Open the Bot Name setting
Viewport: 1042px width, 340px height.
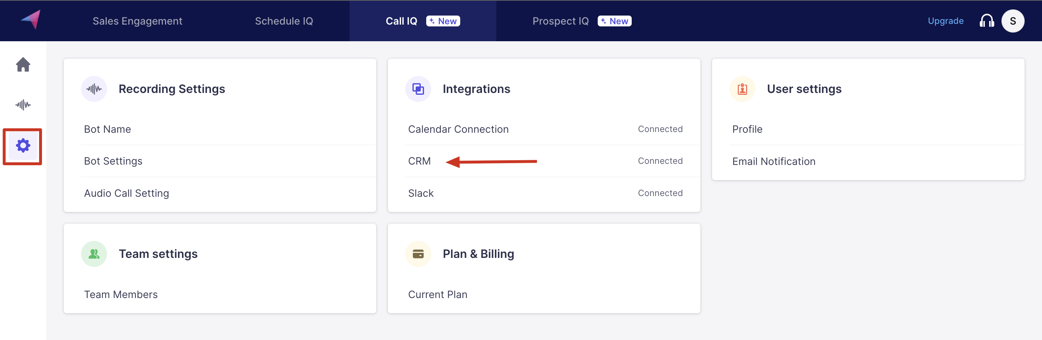coord(107,129)
